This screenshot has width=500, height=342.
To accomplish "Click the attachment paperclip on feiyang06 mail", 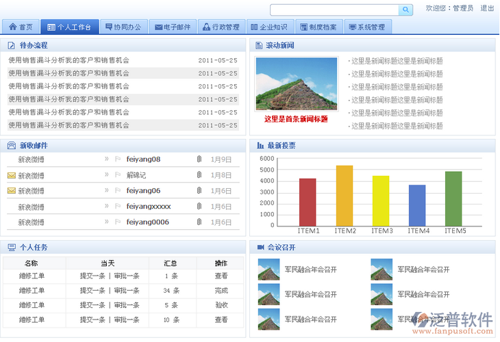I will click(199, 191).
